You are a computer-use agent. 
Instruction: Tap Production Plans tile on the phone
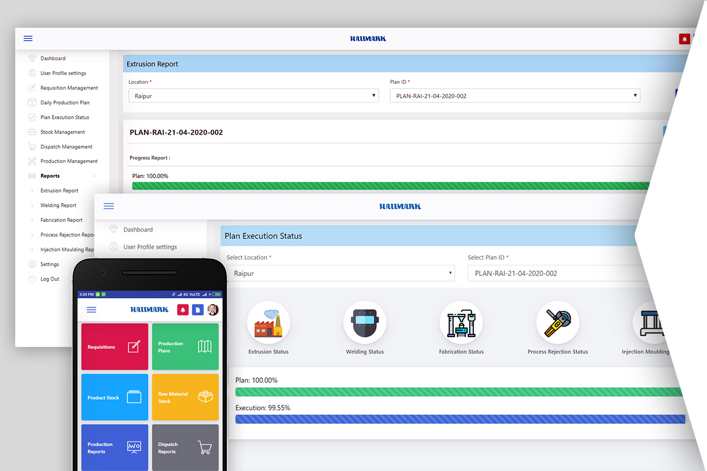pyautogui.click(x=185, y=346)
